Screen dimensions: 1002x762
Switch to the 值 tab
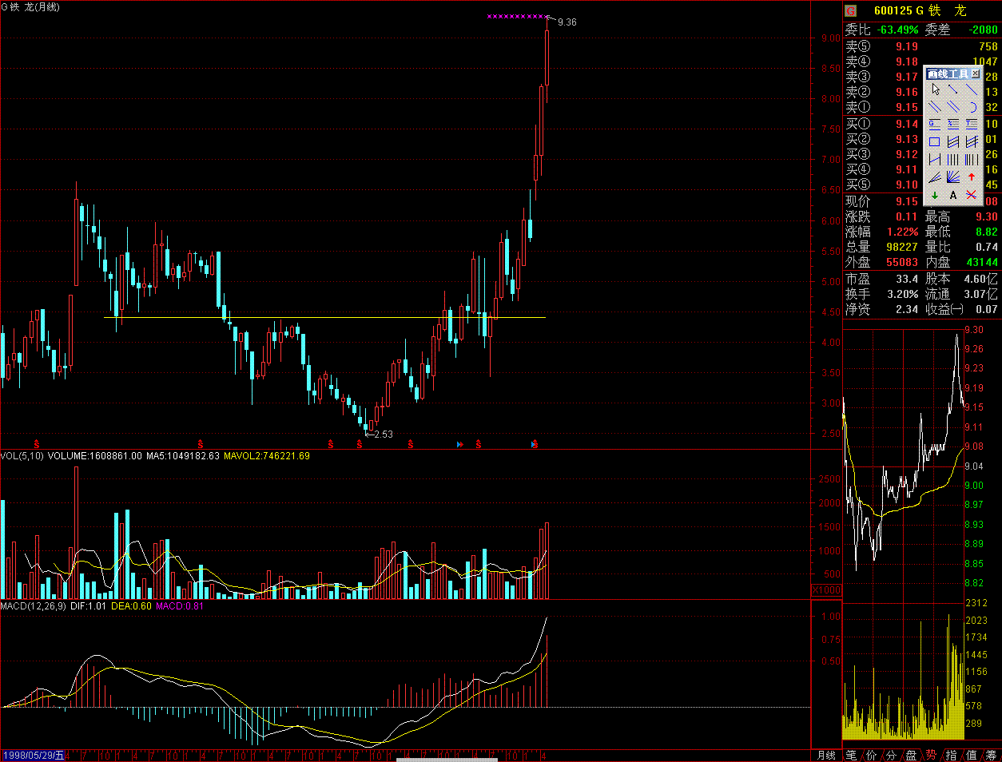[971, 755]
